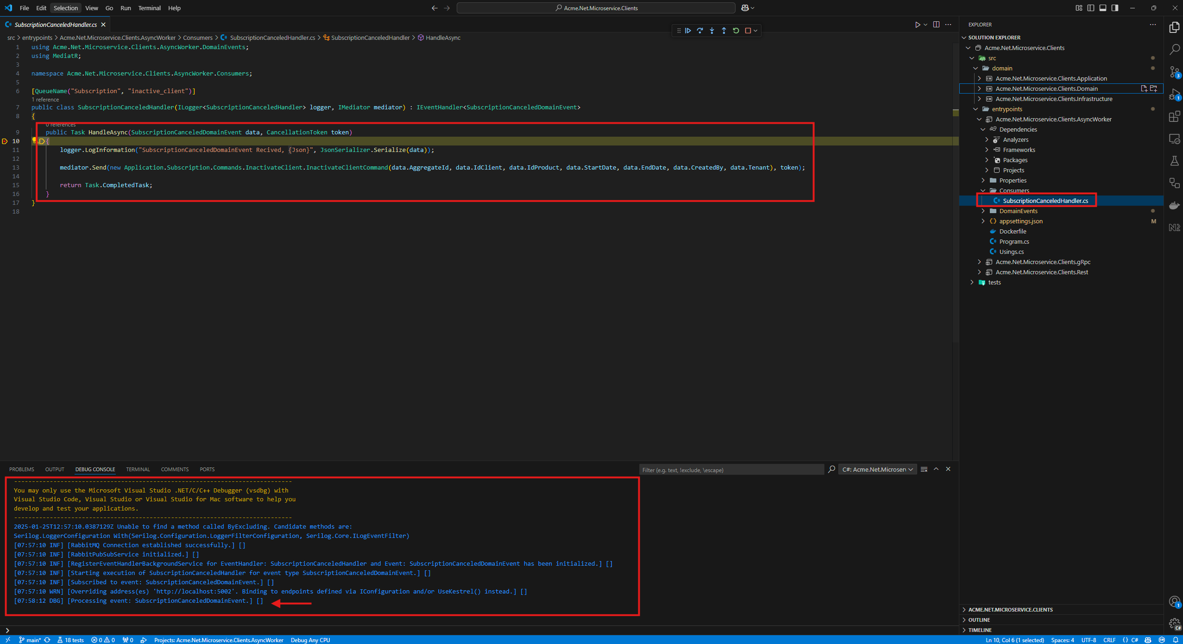
Task: Click Customize Layout icon in title bar
Action: pyautogui.click(x=1079, y=8)
